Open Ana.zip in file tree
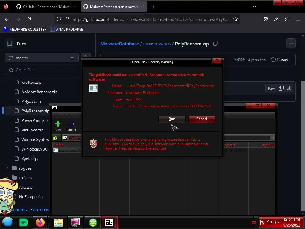 point(26,187)
